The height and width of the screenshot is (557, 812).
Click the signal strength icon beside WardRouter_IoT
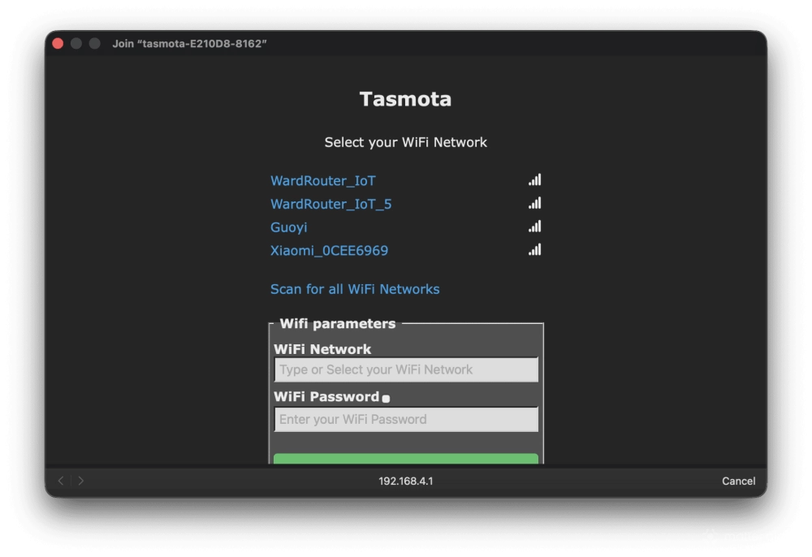[x=534, y=179]
